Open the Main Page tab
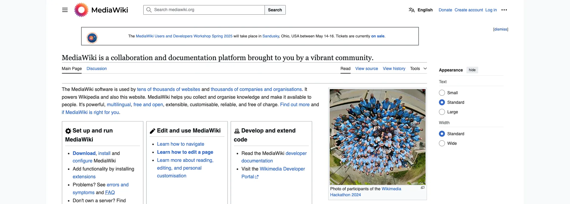Image resolution: width=570 pixels, height=204 pixels. point(72,68)
